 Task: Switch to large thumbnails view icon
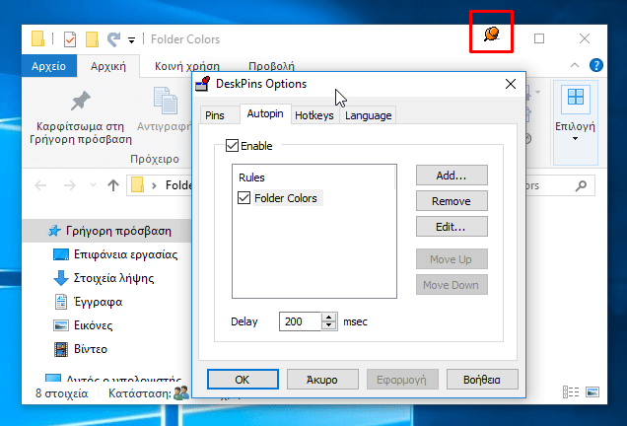[x=592, y=392]
